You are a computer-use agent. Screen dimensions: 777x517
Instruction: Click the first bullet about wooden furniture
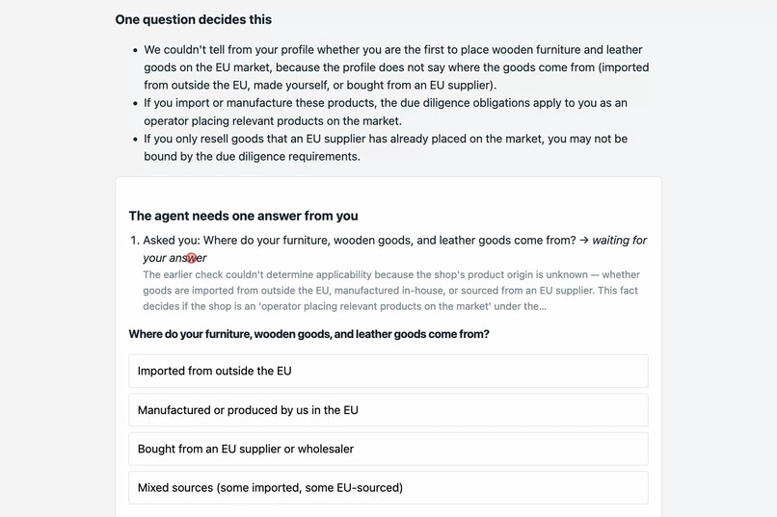396,67
